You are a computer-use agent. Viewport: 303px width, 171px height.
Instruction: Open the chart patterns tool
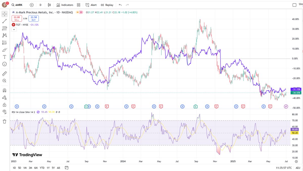5,35
